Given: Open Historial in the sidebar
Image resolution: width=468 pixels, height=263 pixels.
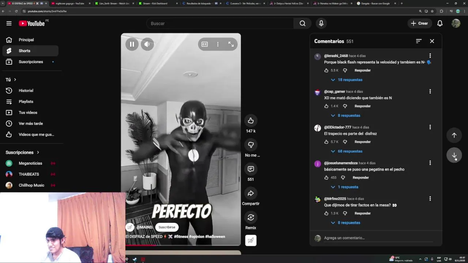Looking at the screenshot, I should 30,91.
